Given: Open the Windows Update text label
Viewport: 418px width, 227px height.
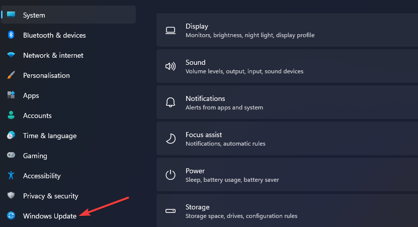Looking at the screenshot, I should point(50,216).
